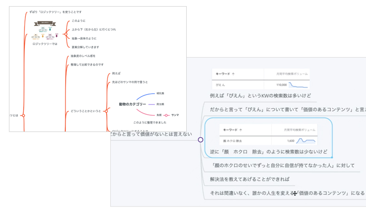Select the サンマ node

175,115
